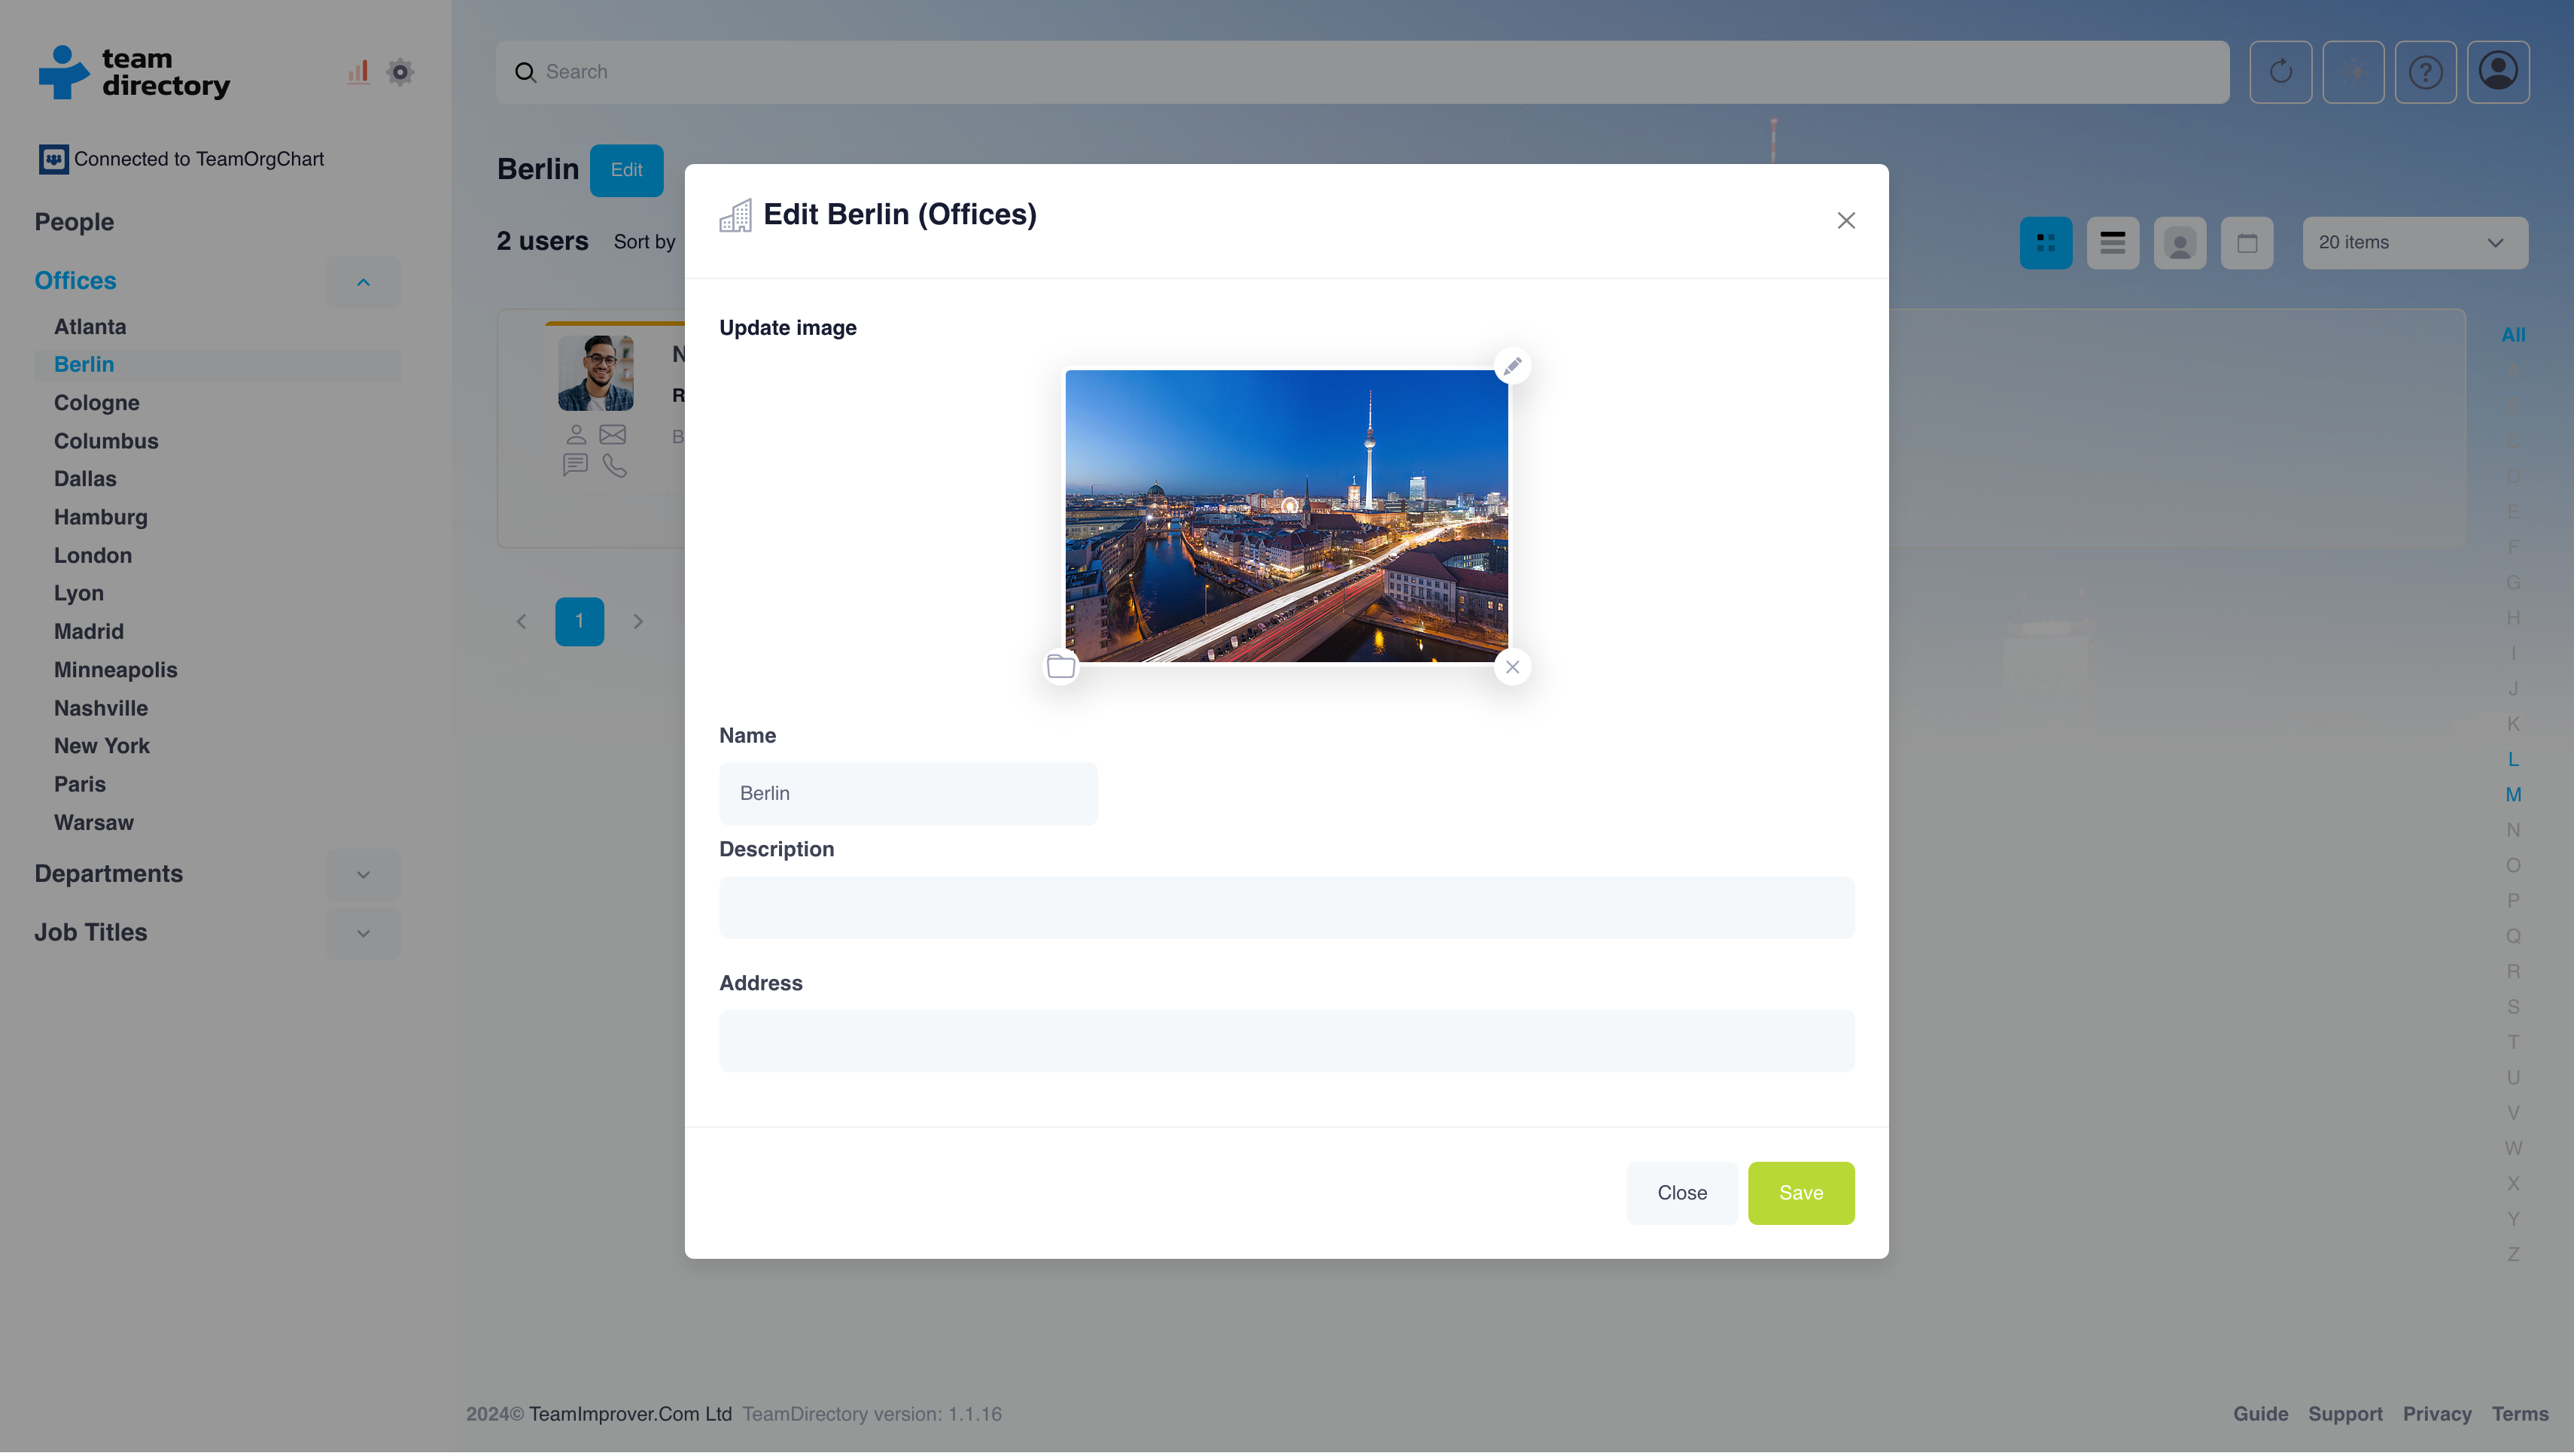The image size is (2574, 1456).
Task: Select Nashville office
Action: [x=101, y=708]
